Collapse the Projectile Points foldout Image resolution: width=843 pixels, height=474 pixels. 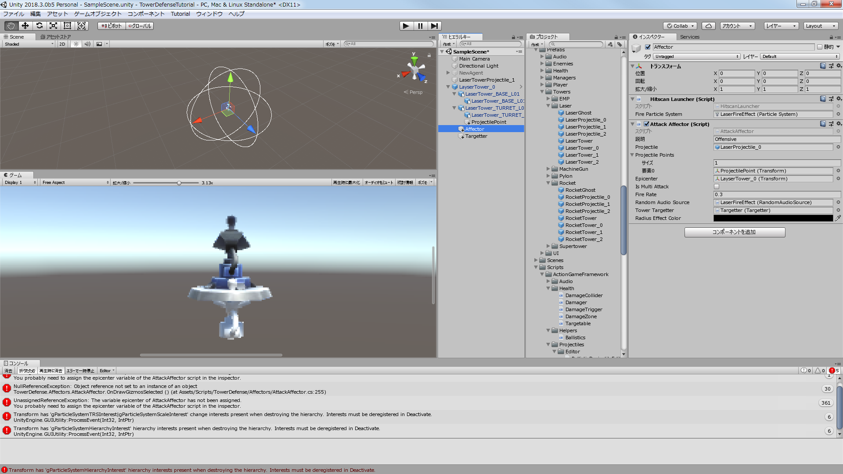632,155
